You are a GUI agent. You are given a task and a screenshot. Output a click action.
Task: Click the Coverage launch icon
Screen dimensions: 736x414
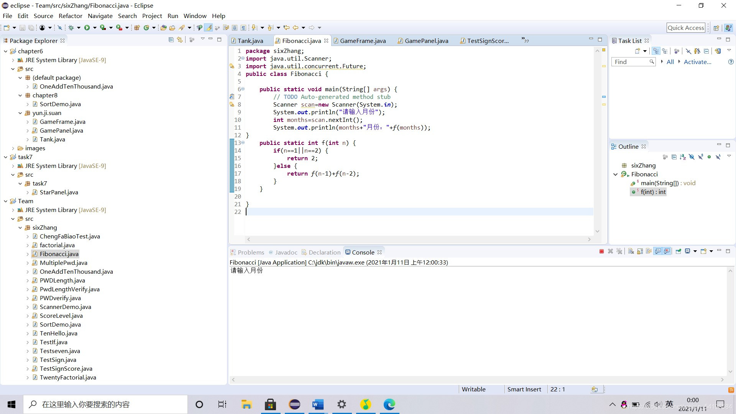(103, 28)
